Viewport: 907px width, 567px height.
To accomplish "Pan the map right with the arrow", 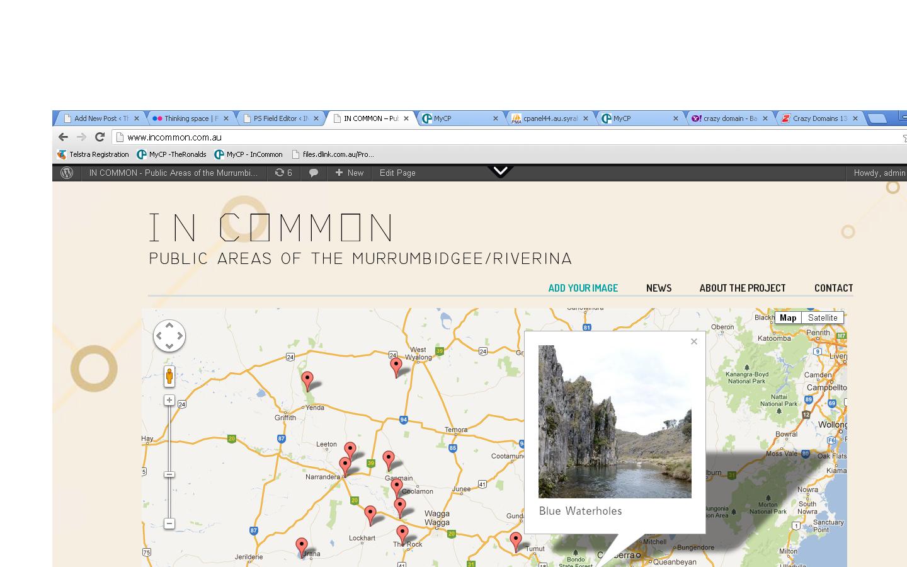I will [x=180, y=336].
